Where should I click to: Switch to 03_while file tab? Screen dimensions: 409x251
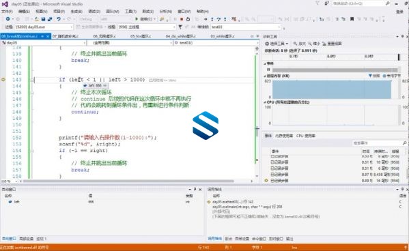(222, 36)
